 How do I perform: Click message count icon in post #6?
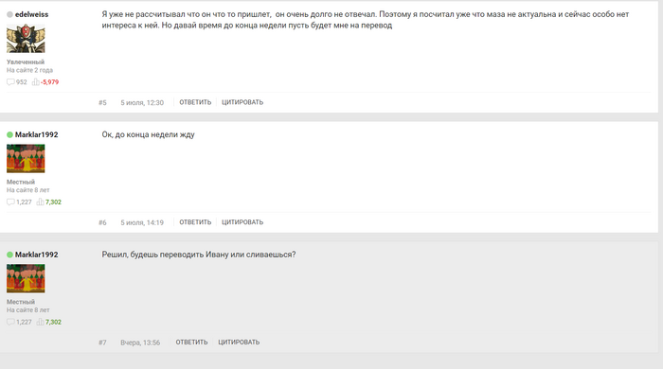pyautogui.click(x=10, y=202)
